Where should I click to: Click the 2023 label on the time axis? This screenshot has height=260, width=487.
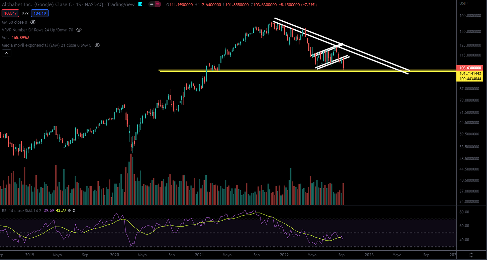pos(369,255)
